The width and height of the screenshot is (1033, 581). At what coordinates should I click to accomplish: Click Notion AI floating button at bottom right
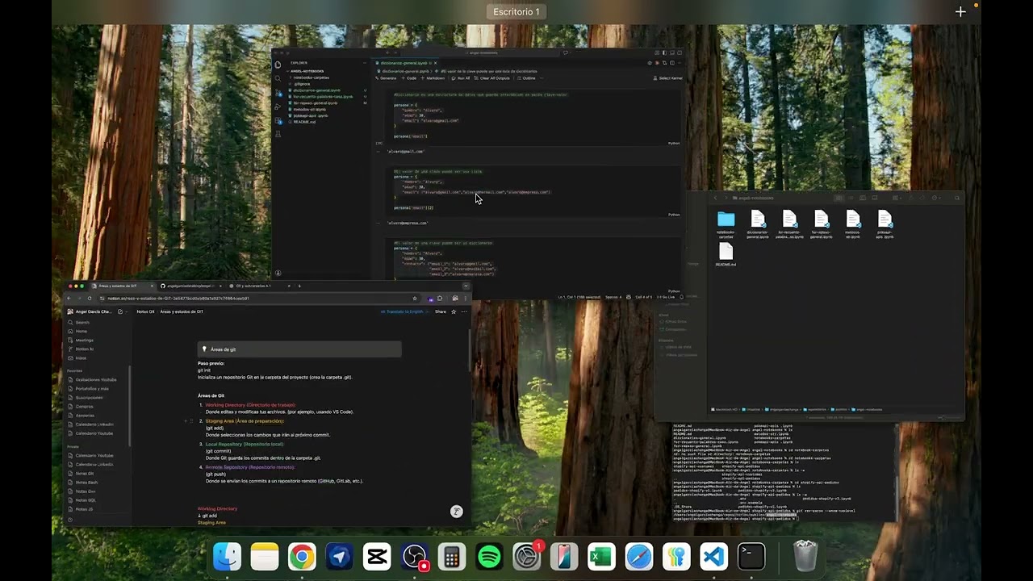coord(457,511)
